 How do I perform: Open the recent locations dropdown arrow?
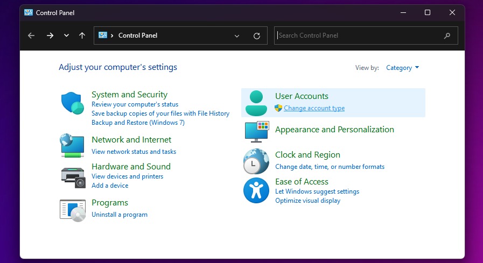66,35
